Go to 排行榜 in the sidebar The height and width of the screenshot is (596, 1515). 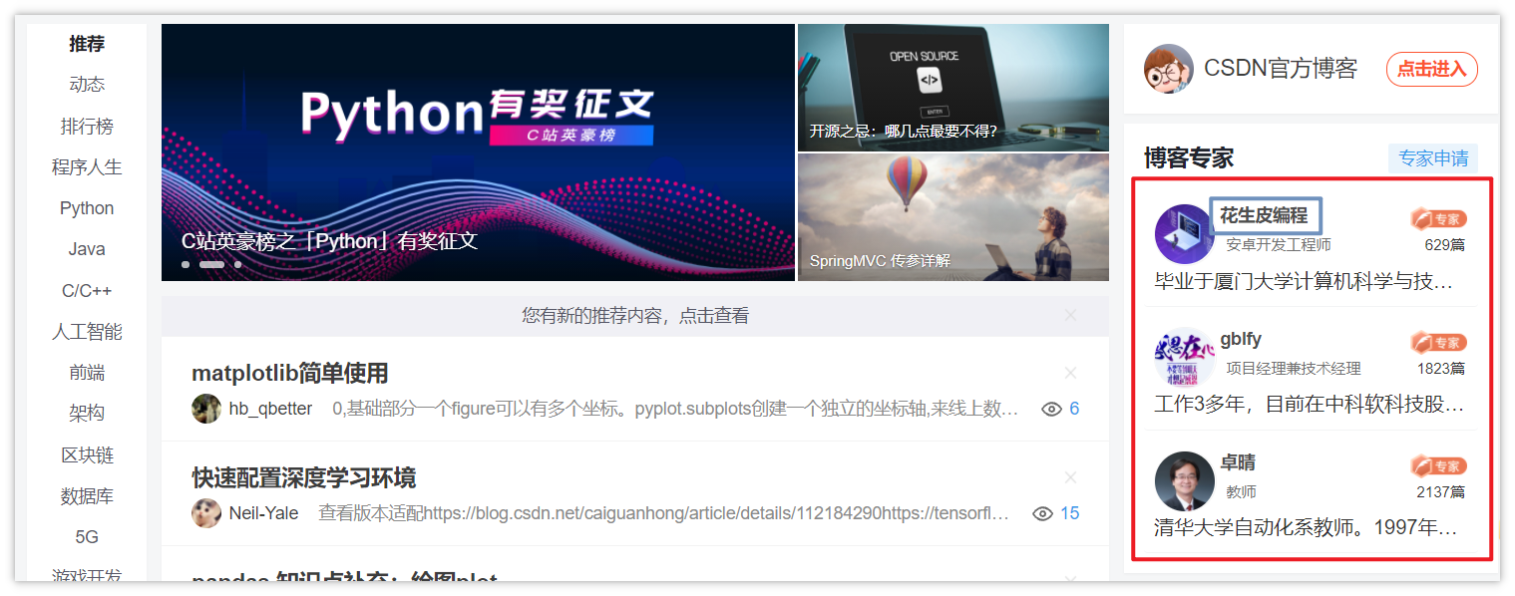87,127
